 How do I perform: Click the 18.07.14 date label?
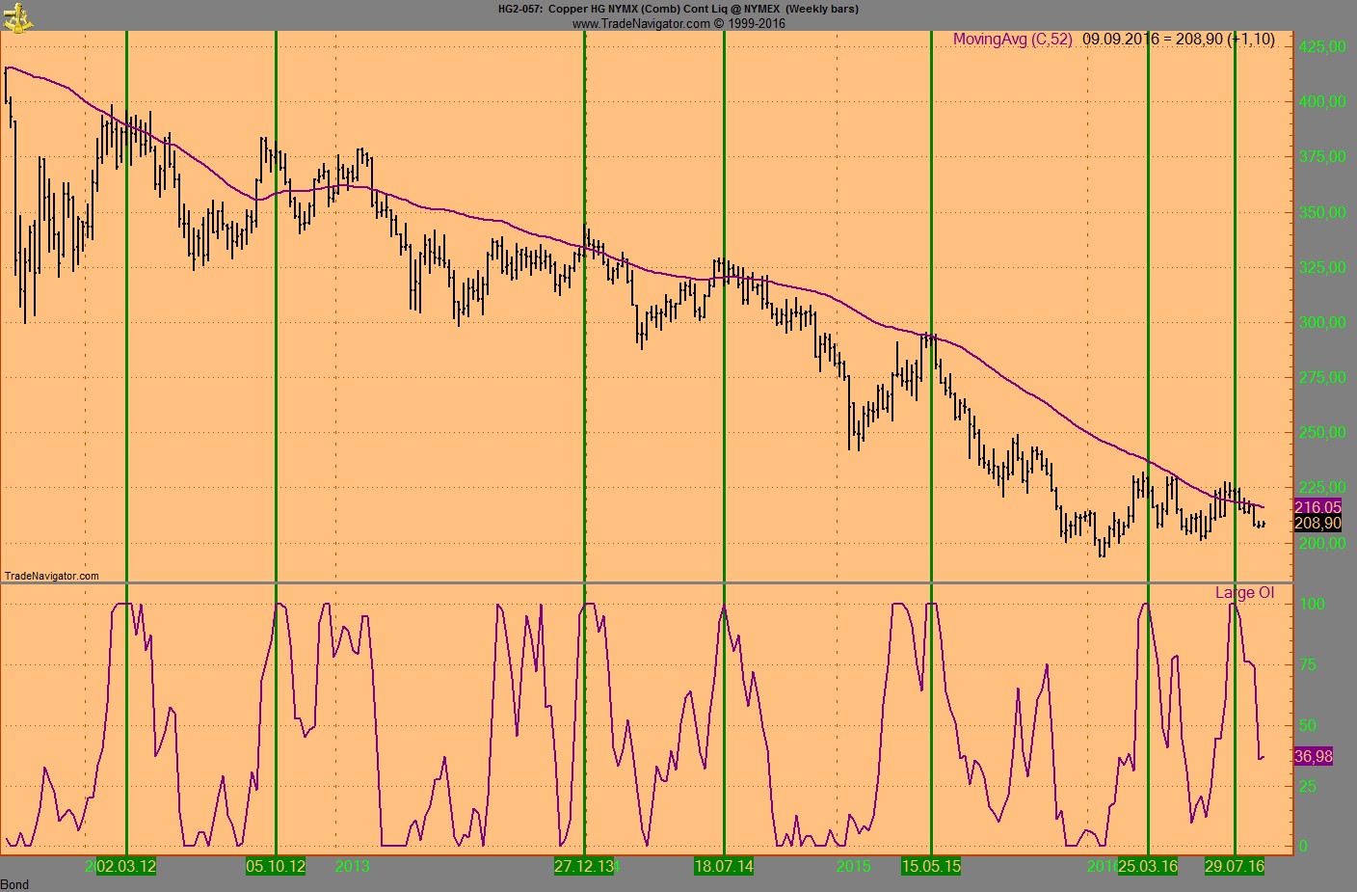pyautogui.click(x=724, y=866)
